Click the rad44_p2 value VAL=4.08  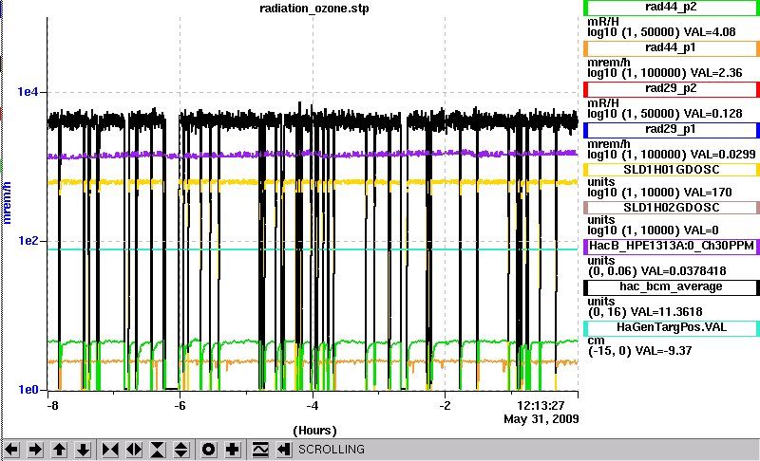tap(710, 32)
